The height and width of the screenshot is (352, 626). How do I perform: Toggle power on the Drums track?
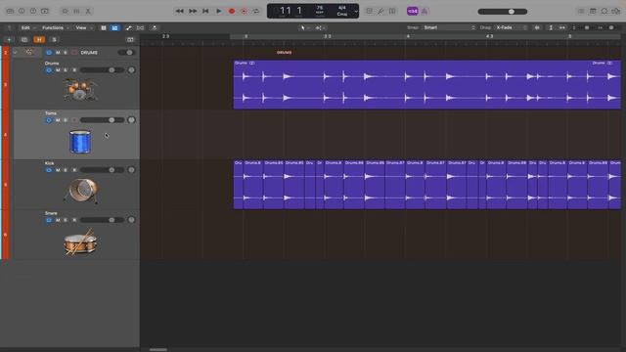[x=49, y=70]
